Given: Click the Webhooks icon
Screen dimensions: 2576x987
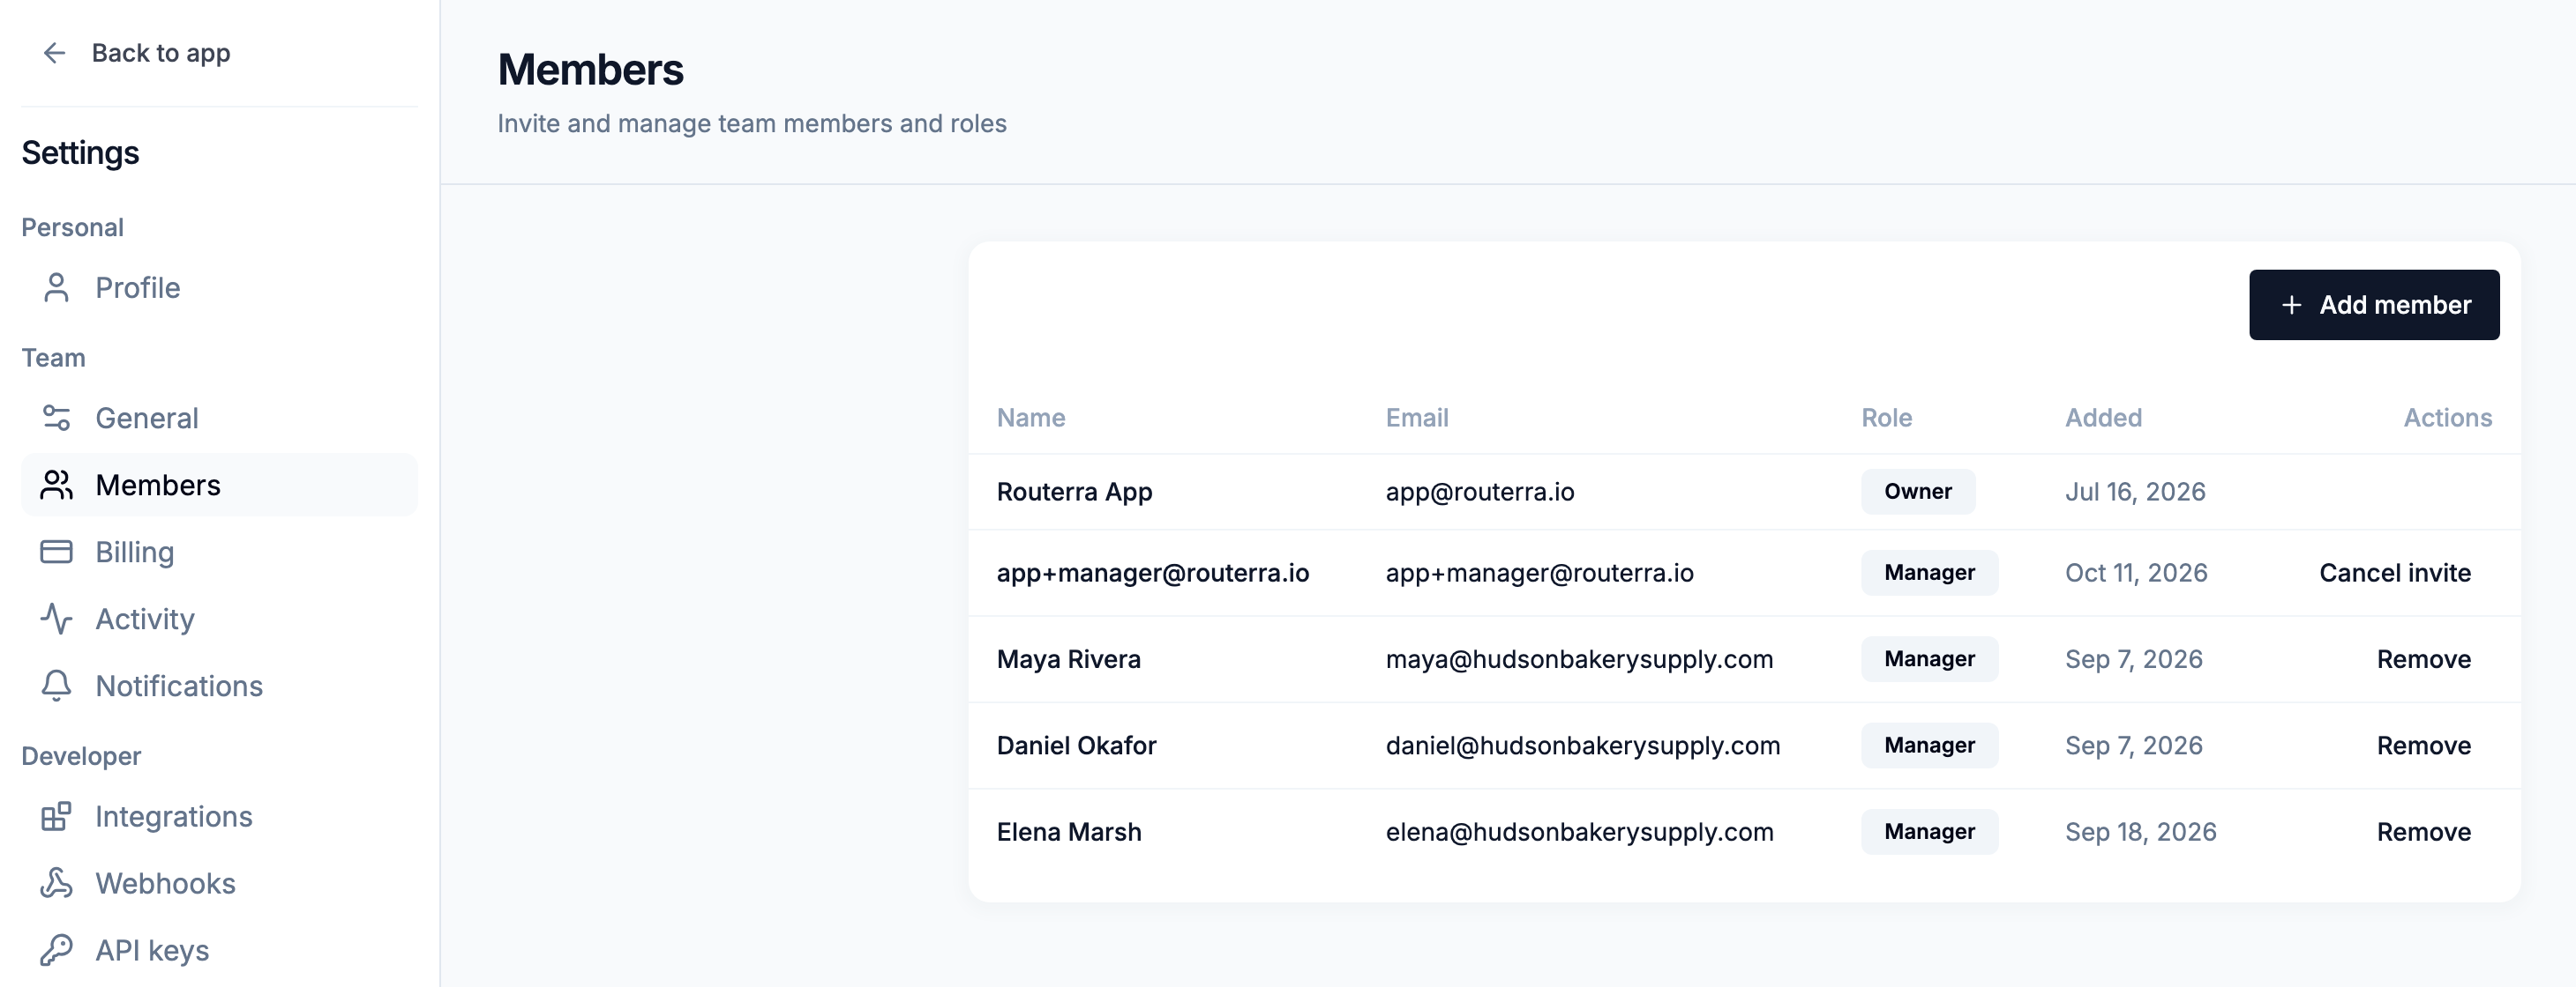Looking at the screenshot, I should [x=57, y=883].
